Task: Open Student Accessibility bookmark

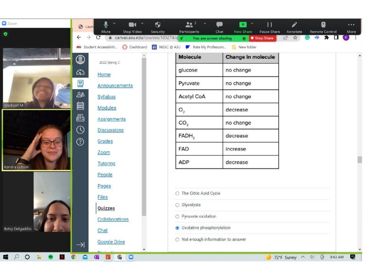Action: (x=97, y=47)
